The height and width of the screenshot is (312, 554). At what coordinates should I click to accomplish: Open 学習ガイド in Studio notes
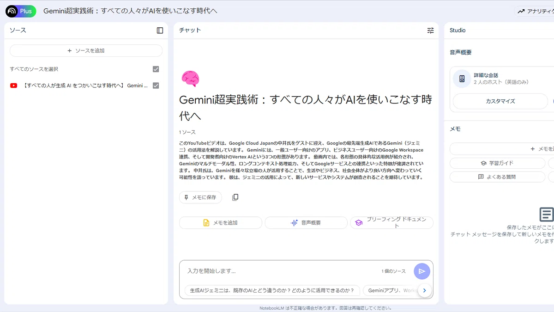point(497,163)
